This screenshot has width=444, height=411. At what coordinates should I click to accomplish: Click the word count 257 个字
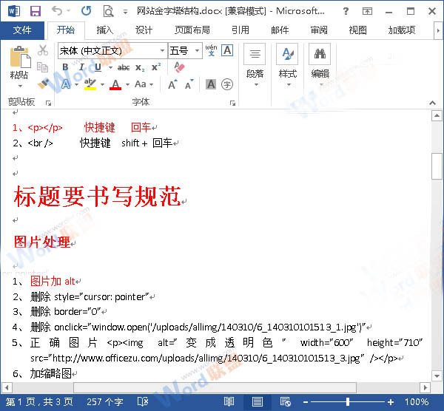click(x=106, y=402)
